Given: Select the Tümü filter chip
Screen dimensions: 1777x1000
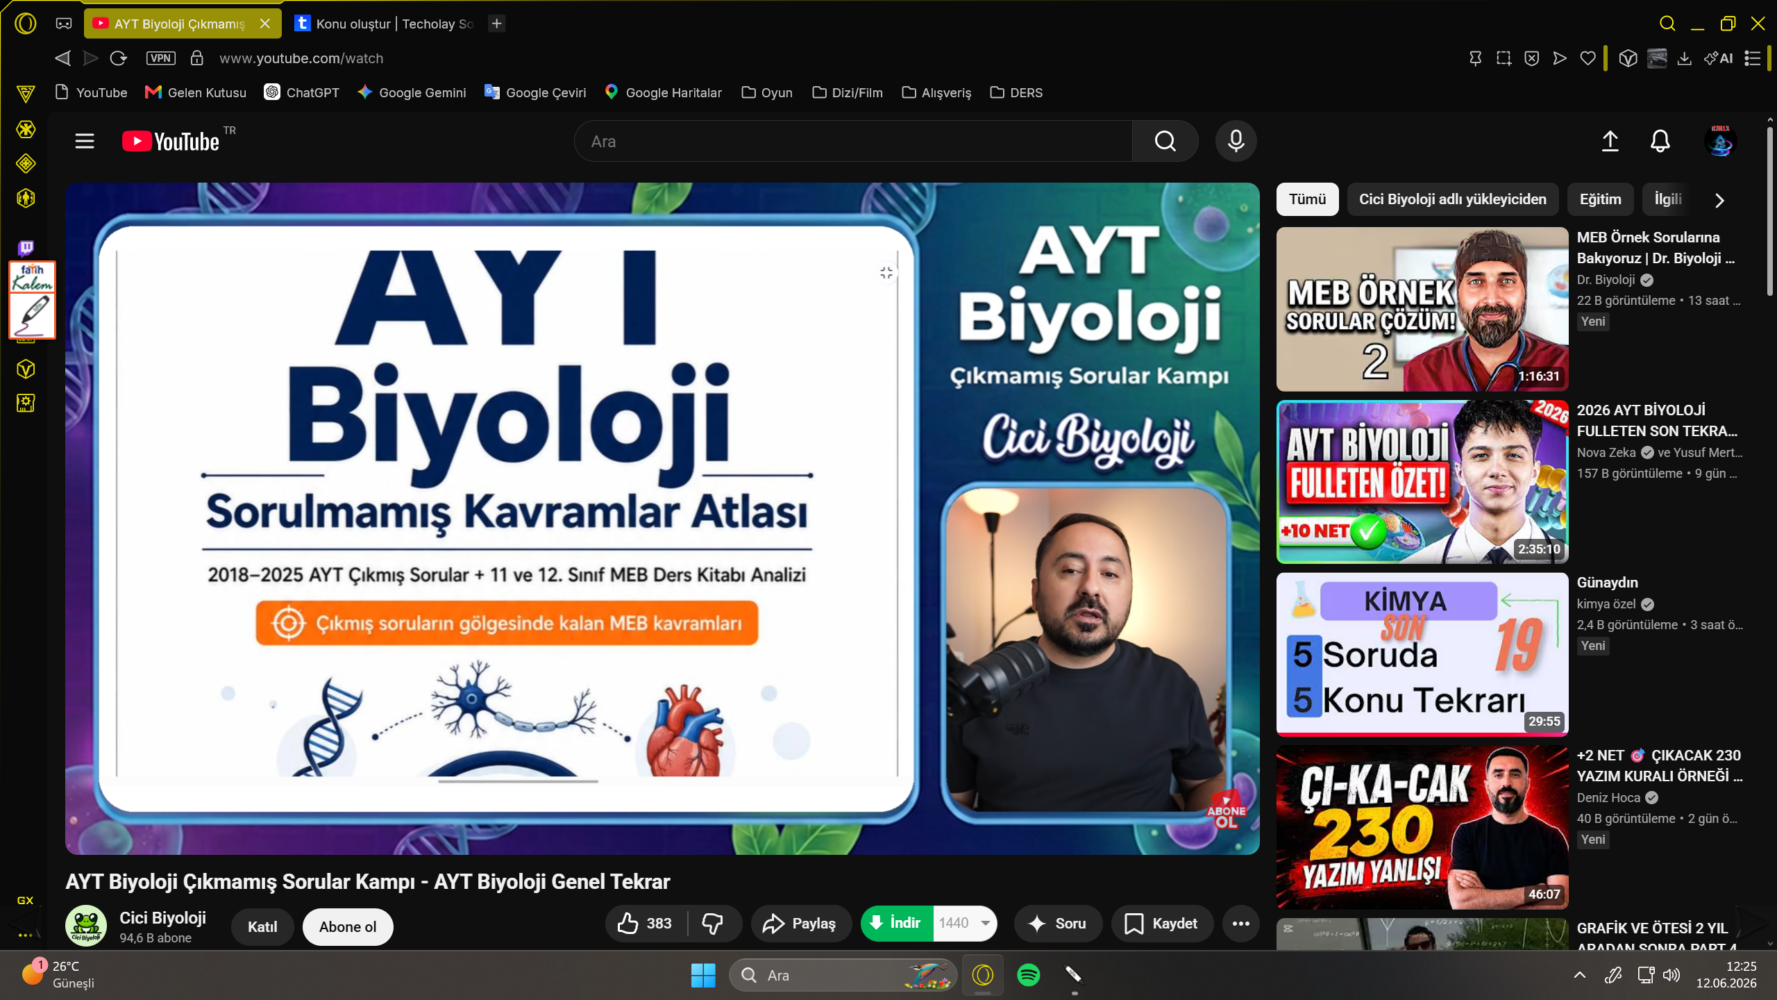Looking at the screenshot, I should click(1308, 199).
